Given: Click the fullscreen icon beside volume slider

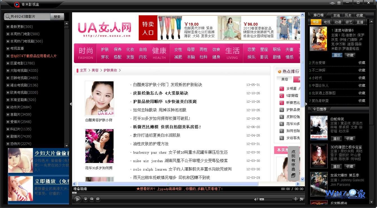Looking at the screenshot, I should click(296, 199).
